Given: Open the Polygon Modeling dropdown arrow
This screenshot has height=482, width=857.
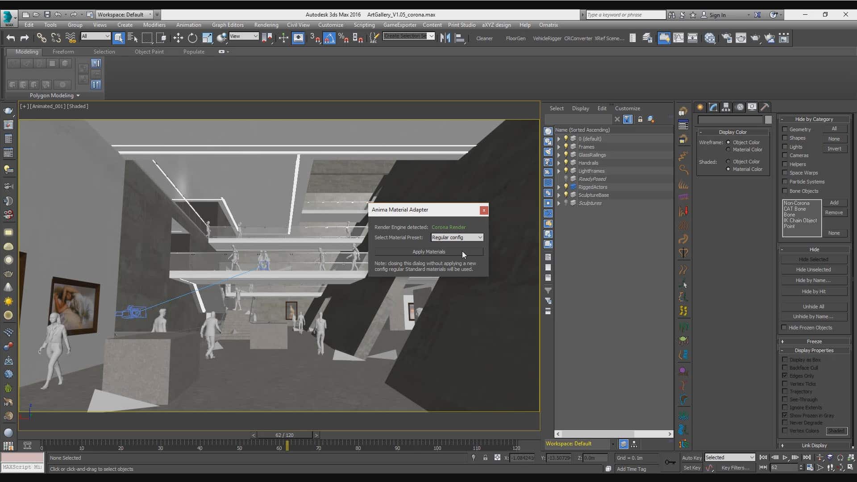Looking at the screenshot, I should click(x=78, y=96).
